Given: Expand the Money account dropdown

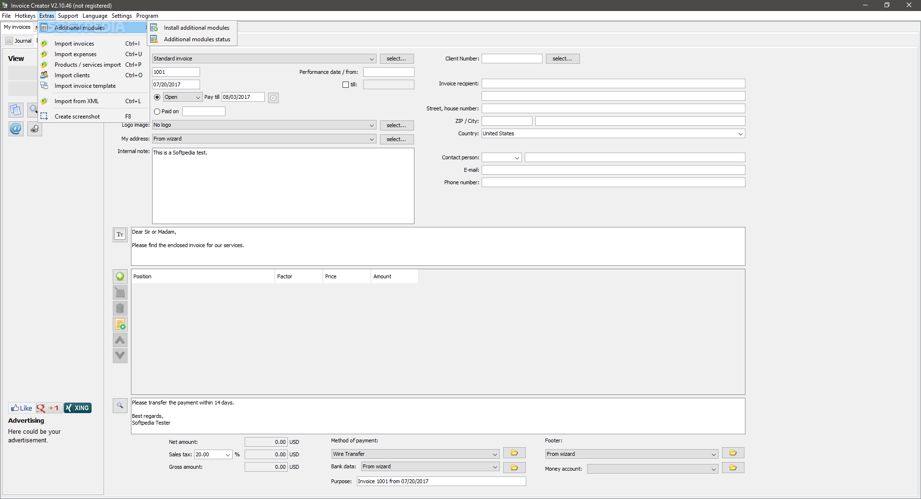Looking at the screenshot, I should 714,469.
